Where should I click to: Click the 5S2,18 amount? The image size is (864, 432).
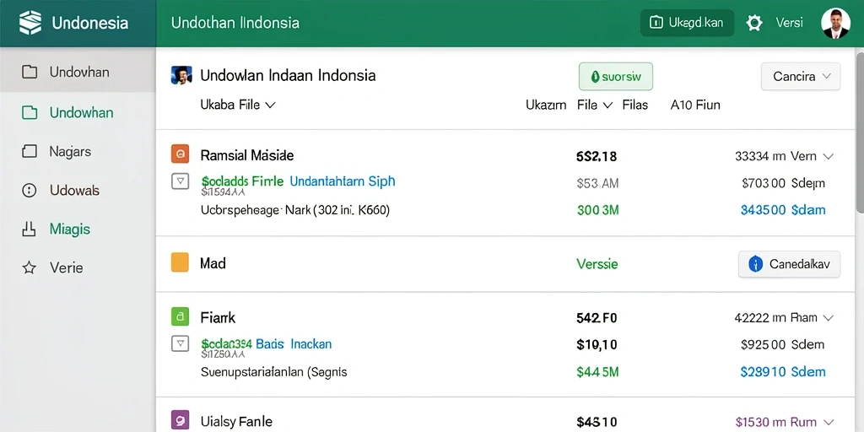pos(597,156)
